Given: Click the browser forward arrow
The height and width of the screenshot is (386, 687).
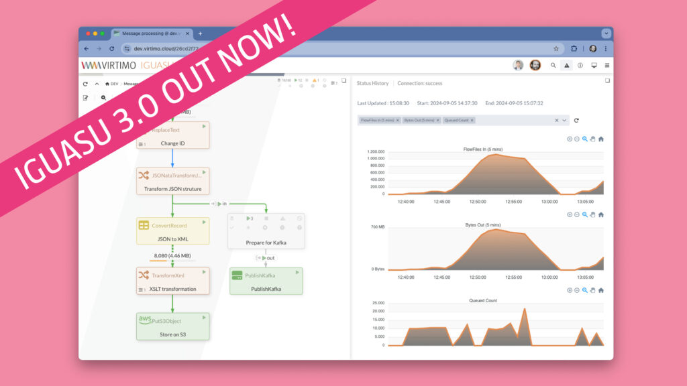Looking at the screenshot, I should click(99, 48).
